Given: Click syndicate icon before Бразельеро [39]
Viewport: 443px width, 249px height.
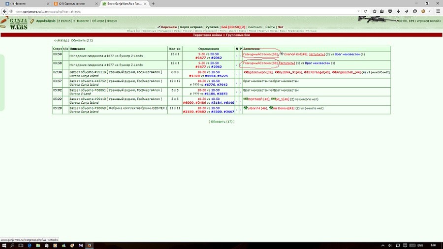Looking at the screenshot, I should point(246,72).
